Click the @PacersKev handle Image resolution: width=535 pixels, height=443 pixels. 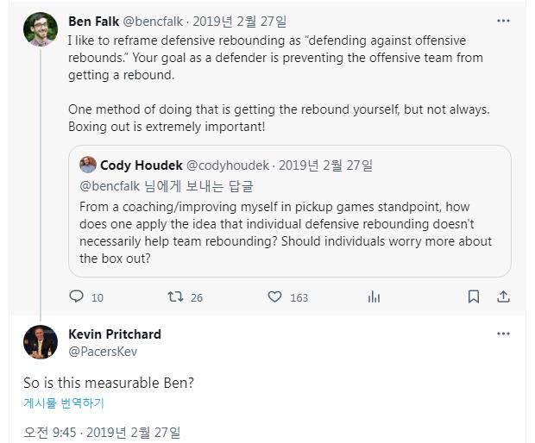pyautogui.click(x=103, y=352)
